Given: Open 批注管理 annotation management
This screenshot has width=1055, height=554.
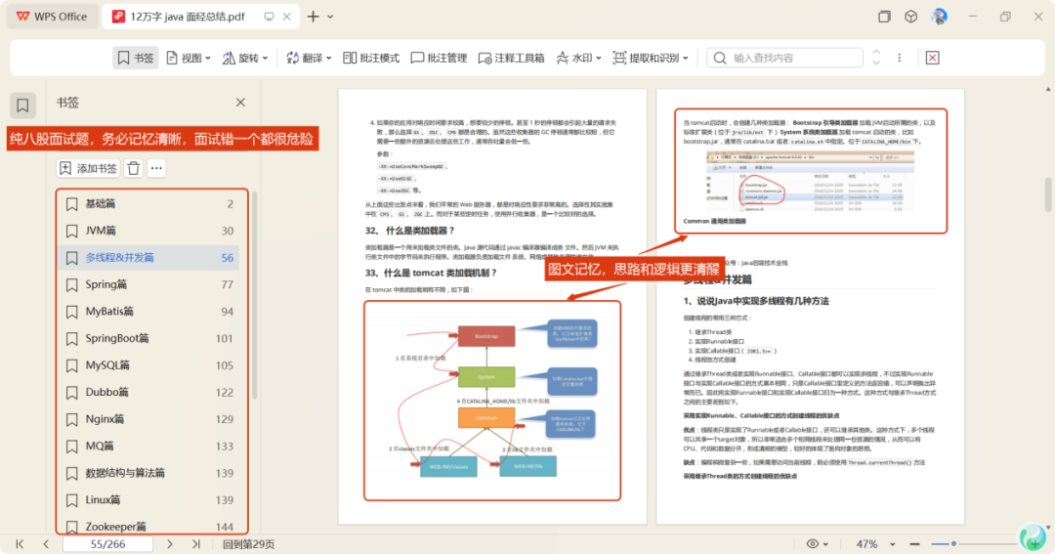Looking at the screenshot, I should (x=439, y=58).
